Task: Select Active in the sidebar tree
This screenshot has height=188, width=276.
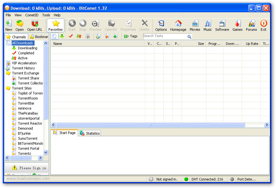Action: tap(23, 58)
